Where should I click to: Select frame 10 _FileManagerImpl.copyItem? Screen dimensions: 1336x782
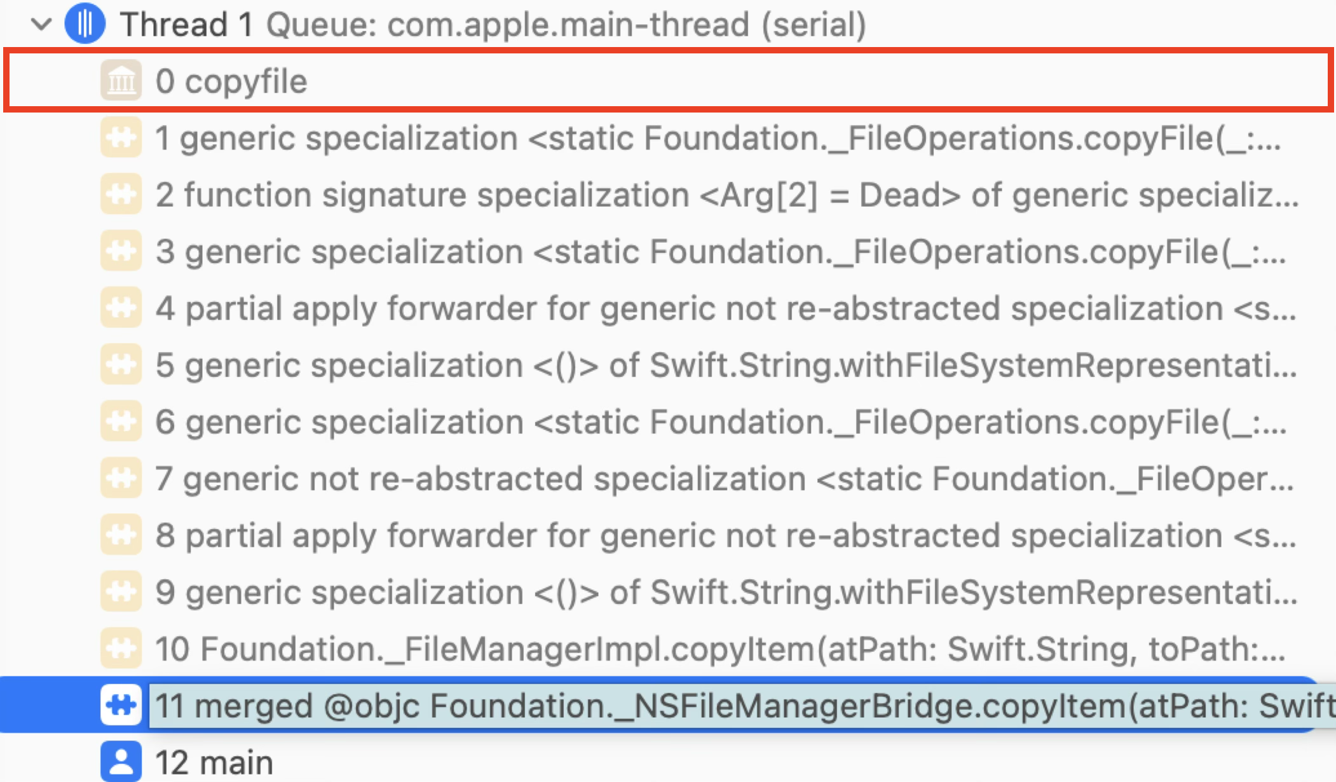click(668, 648)
